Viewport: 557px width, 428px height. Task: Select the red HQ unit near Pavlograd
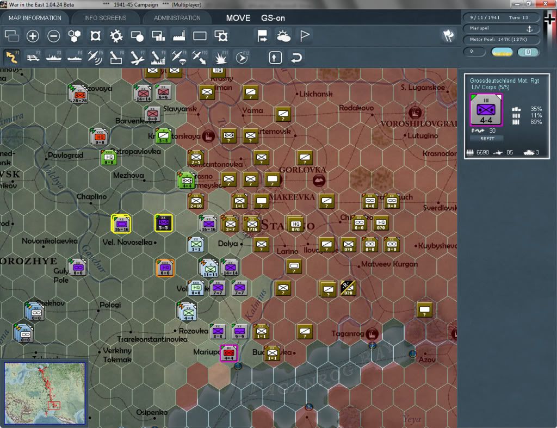pyautogui.click(x=100, y=137)
